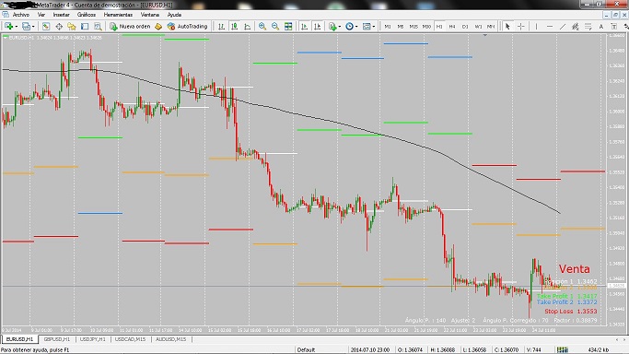Toggle the AutoTrading button
The image size is (629, 354).
(187, 26)
